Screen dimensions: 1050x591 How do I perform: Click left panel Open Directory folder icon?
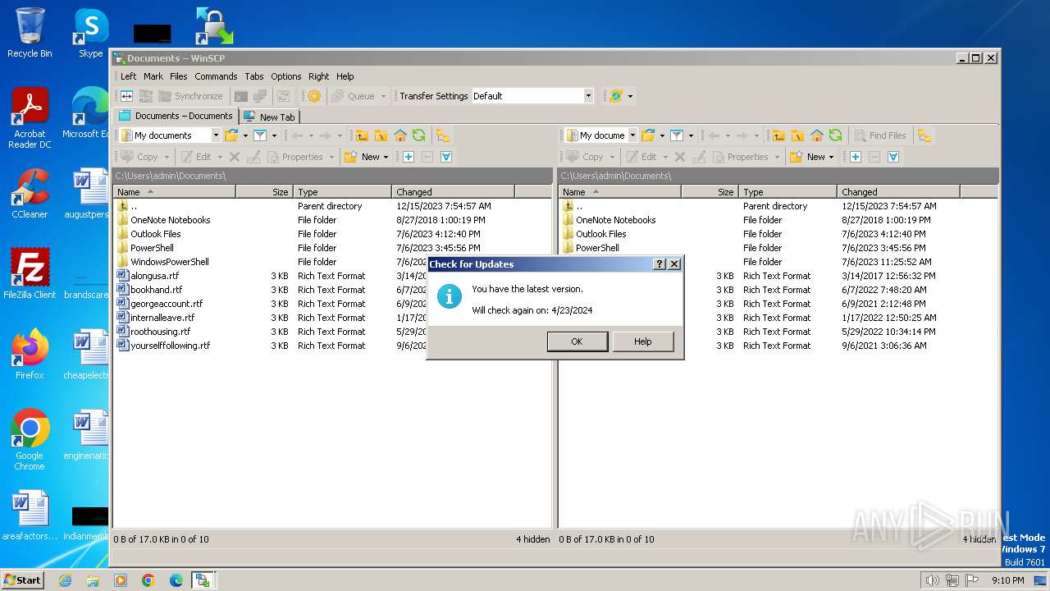point(231,135)
